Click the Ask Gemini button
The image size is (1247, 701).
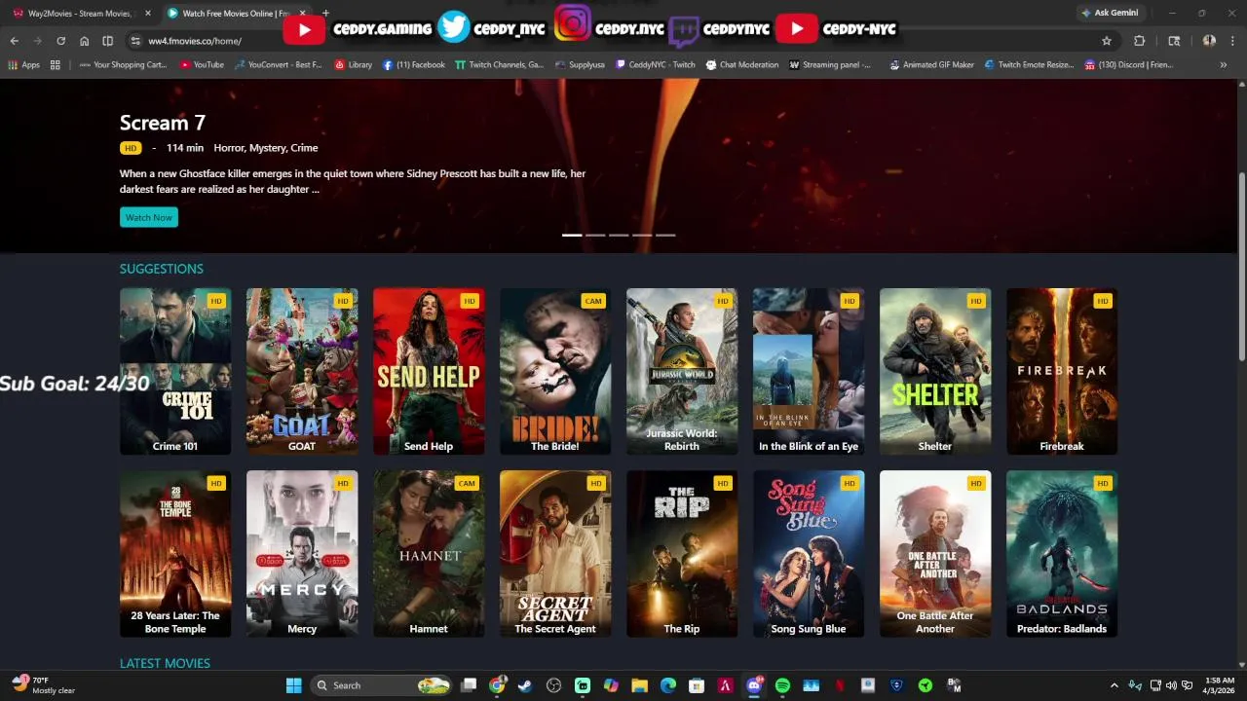tap(1110, 13)
